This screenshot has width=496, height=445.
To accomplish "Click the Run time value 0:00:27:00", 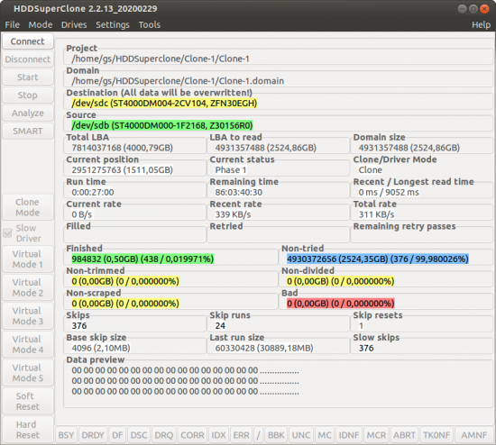I will [93, 192].
